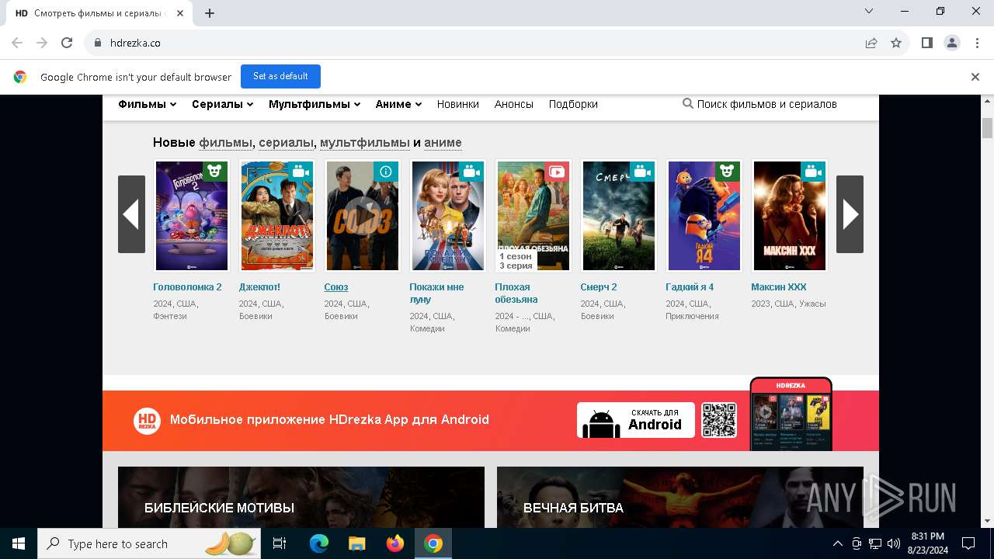Open Chrome profile avatar
Screen dimensions: 994x559
952,43
